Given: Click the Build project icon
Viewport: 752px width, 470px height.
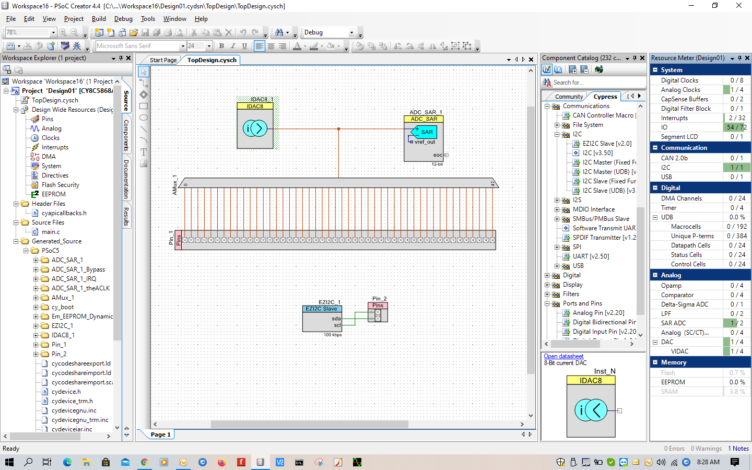Looking at the screenshot, I should click(10, 46).
